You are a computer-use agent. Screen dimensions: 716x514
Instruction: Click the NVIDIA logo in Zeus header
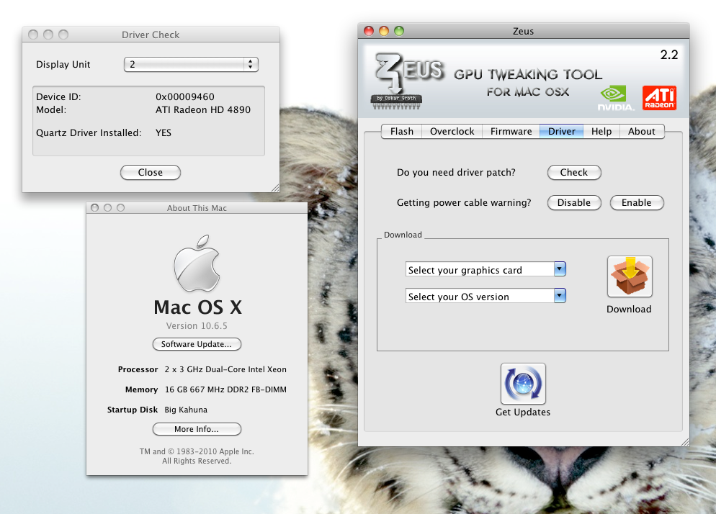[x=615, y=98]
